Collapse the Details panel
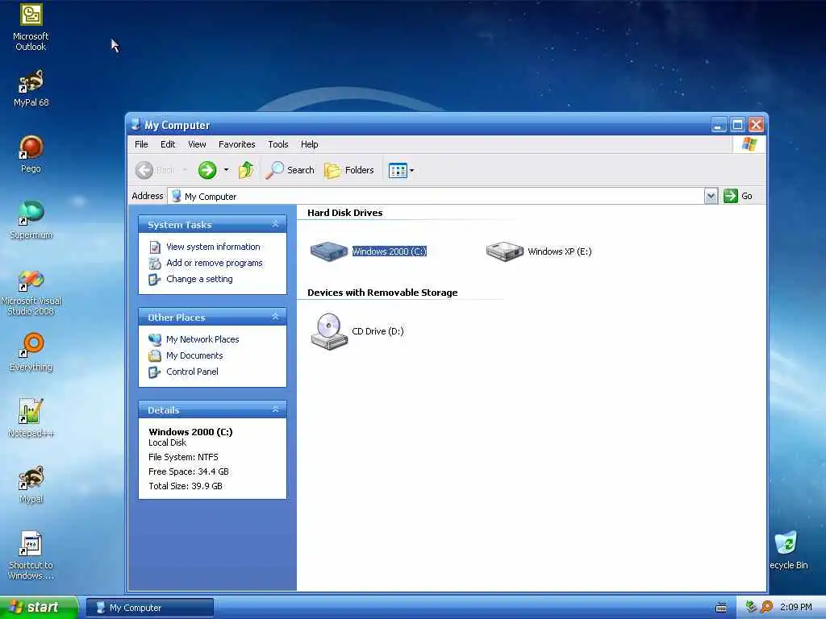This screenshot has width=826, height=619. (x=276, y=409)
